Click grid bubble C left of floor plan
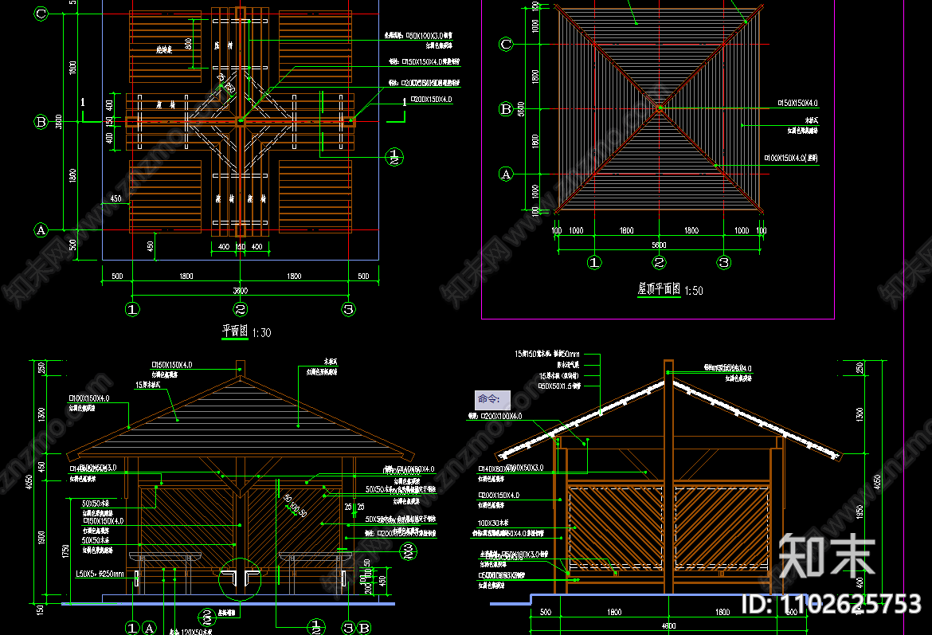This screenshot has height=635, width=932. pyautogui.click(x=41, y=14)
